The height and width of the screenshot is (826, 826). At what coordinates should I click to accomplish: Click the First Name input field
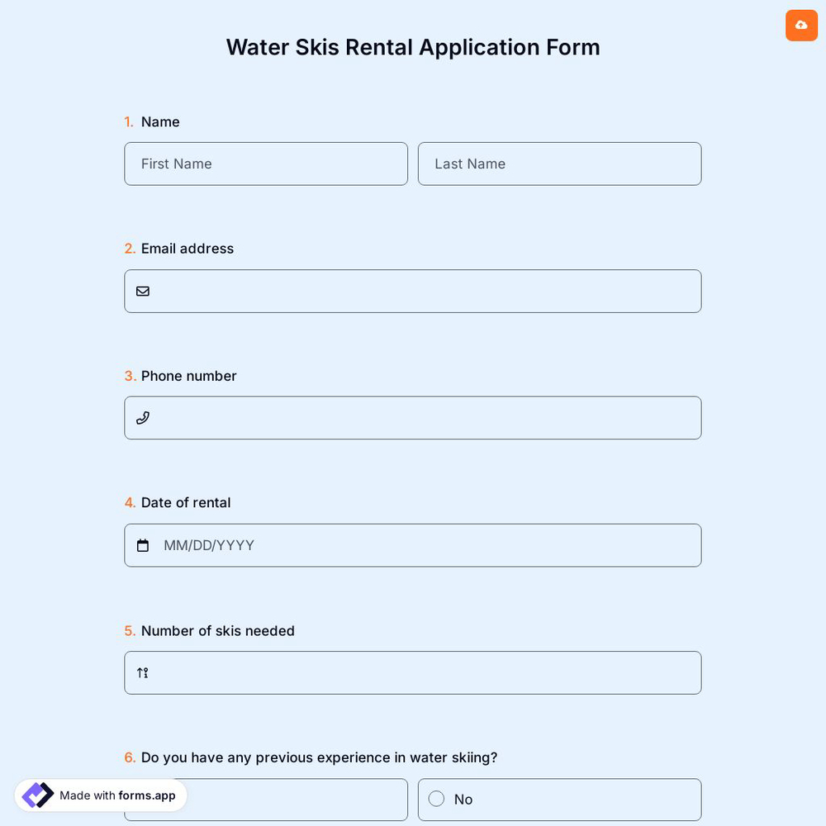click(x=266, y=164)
